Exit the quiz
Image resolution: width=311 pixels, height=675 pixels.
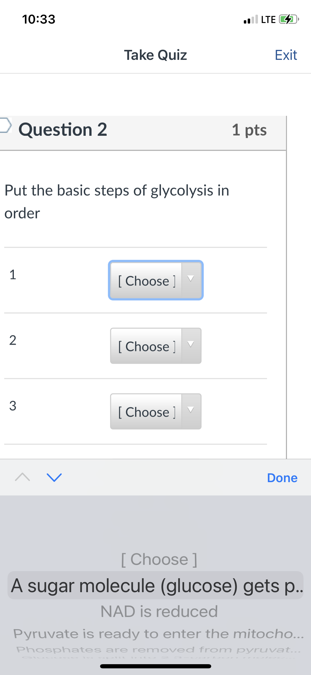(286, 55)
